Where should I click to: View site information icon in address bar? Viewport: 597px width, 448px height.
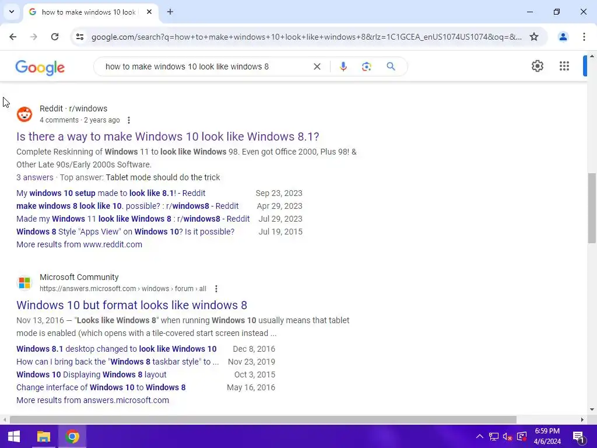point(80,37)
